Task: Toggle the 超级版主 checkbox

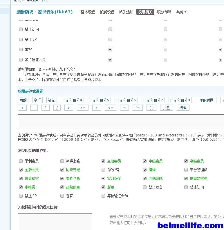Action: 62,187
